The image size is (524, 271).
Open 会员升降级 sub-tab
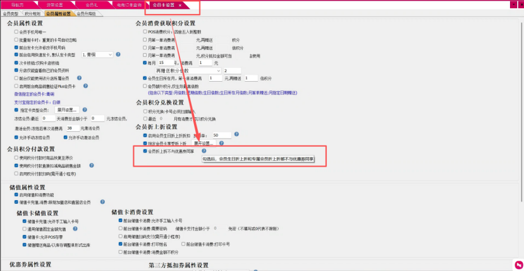86,14
